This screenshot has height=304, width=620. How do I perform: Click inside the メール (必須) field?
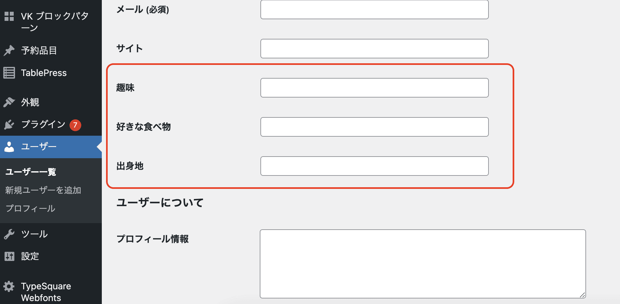(x=374, y=9)
